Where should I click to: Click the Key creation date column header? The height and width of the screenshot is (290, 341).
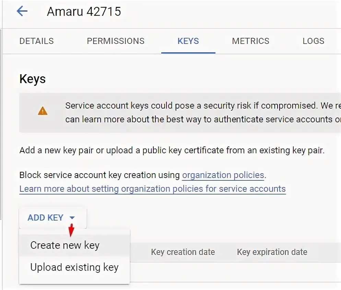coord(183,252)
